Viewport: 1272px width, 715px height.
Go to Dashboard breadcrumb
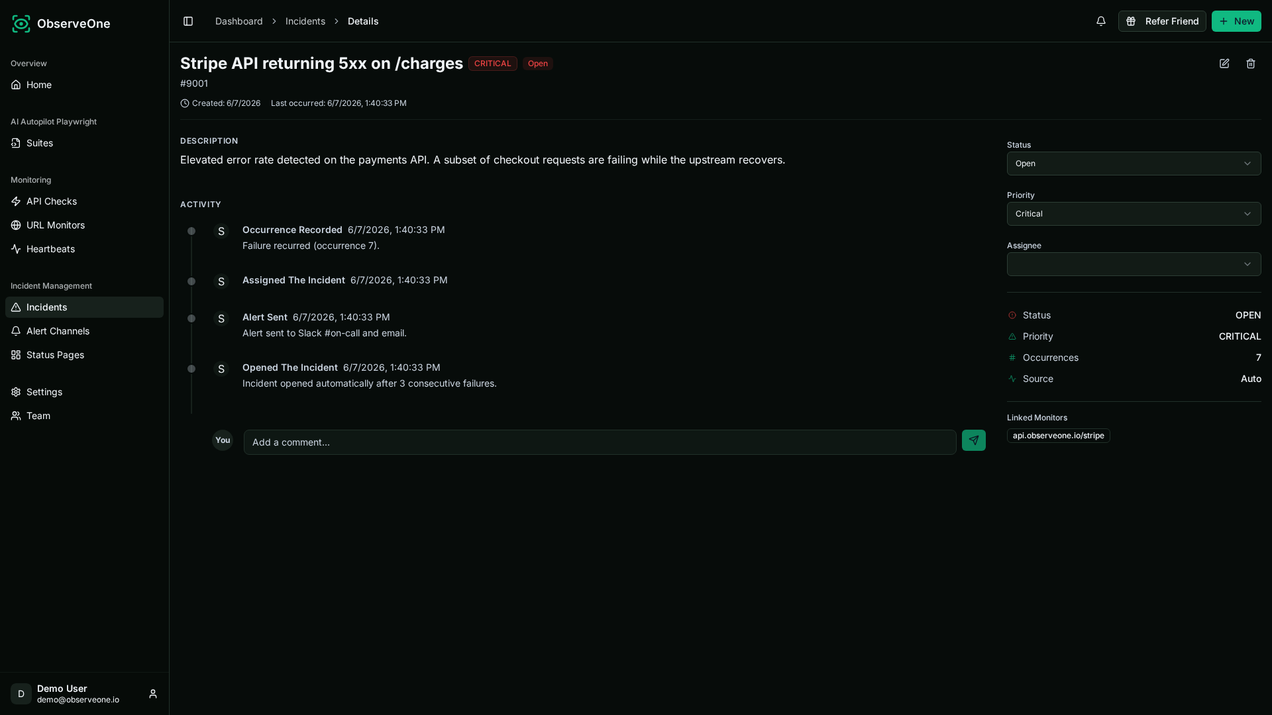pyautogui.click(x=238, y=21)
